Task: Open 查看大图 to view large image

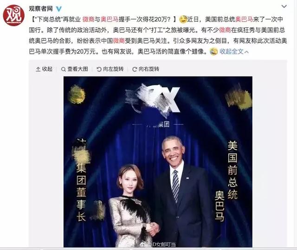Action: click(75, 69)
